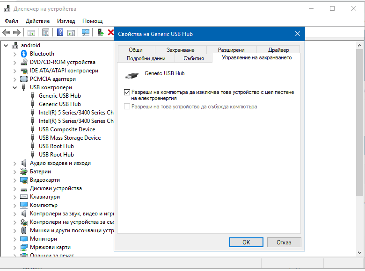365x271 pixels.
Task: Click USB plug icon in properties dialog
Action: point(131,75)
